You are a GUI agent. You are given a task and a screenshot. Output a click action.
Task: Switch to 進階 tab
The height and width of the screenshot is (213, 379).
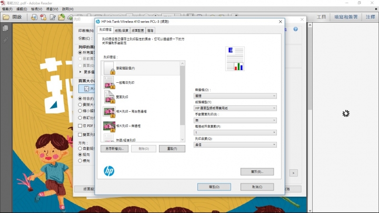point(150,31)
